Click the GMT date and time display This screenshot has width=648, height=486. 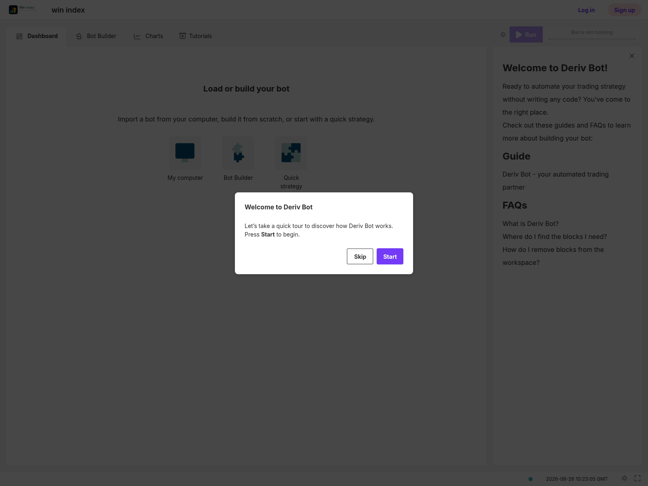coord(577,479)
